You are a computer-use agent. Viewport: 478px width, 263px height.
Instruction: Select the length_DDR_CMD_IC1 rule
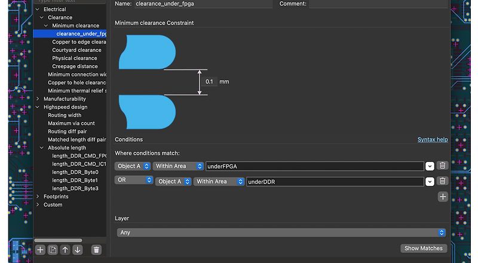pos(79,164)
